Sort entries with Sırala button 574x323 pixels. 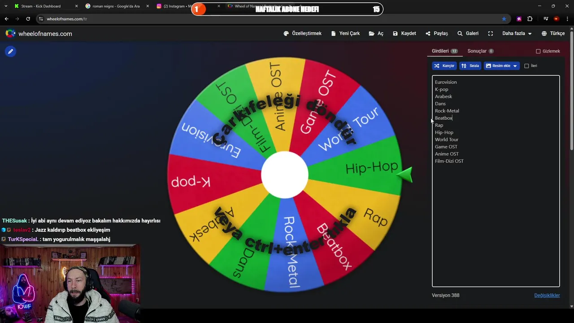tap(470, 66)
